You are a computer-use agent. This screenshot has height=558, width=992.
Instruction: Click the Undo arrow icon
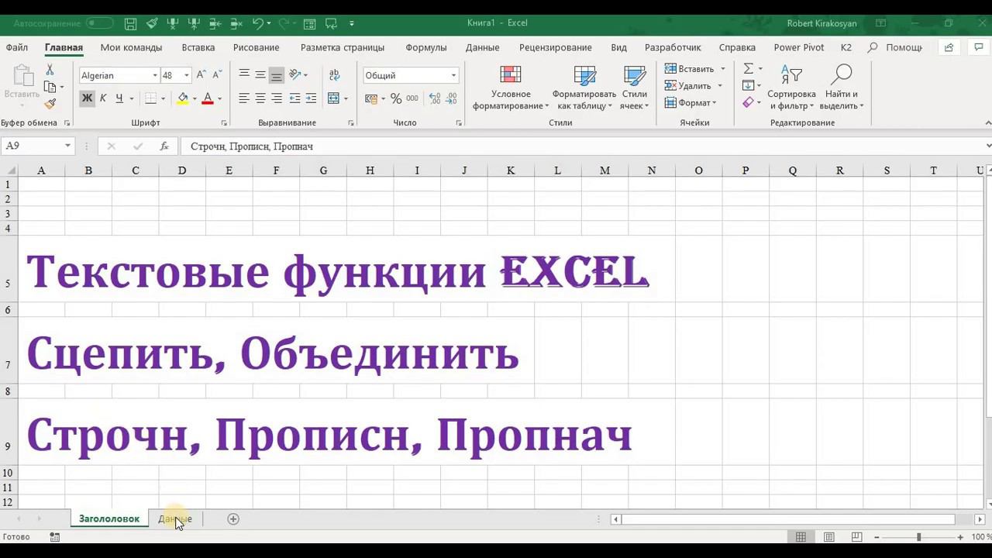click(258, 24)
